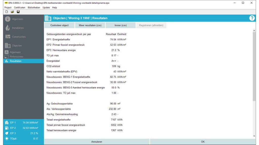The width and height of the screenshot is (259, 145).
Task: Click the EP 3 leaf icon
Action: 7,133
